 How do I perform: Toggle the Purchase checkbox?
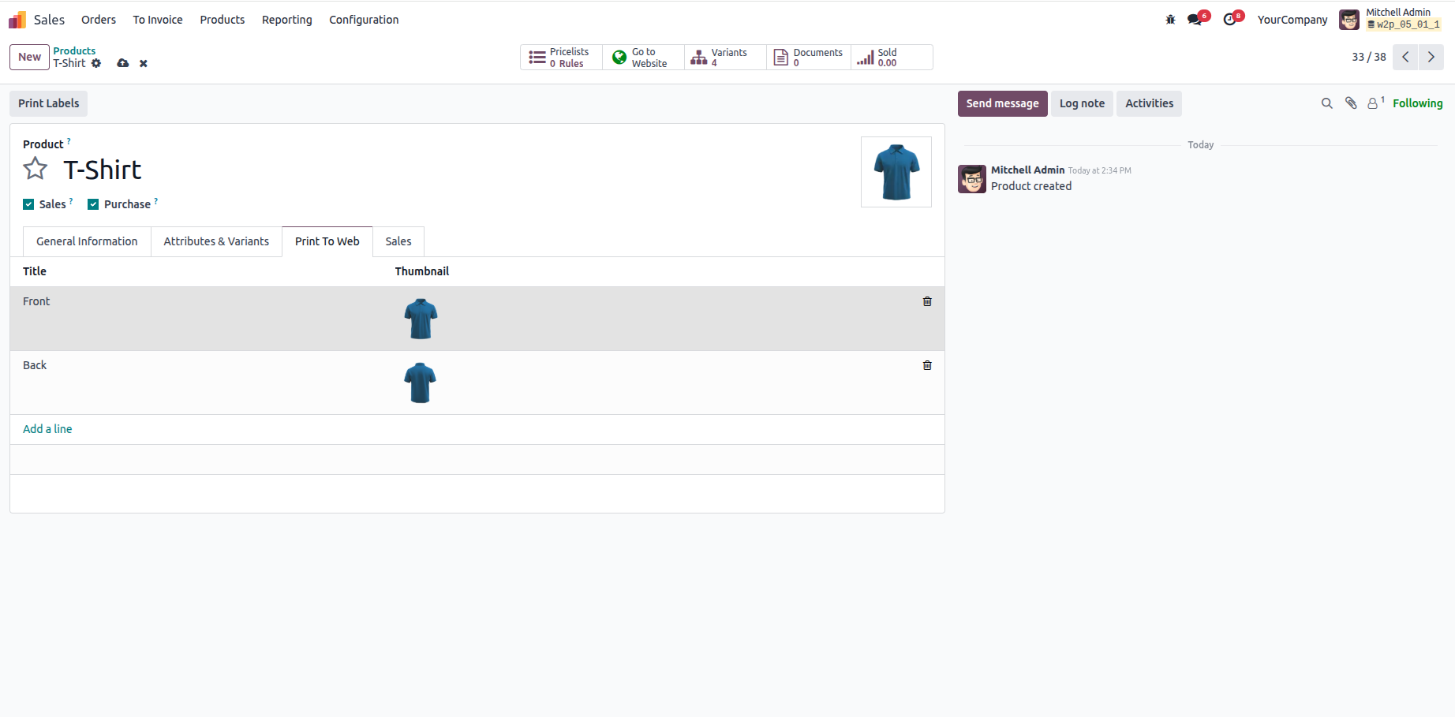93,204
